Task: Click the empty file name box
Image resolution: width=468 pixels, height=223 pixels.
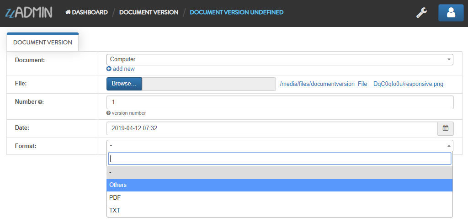Action: tap(209, 84)
